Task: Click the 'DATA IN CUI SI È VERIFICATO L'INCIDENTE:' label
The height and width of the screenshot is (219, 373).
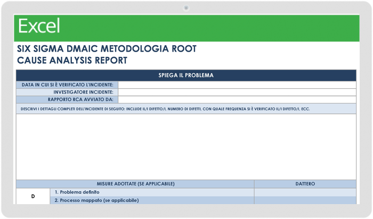Action: pyautogui.click(x=67, y=85)
